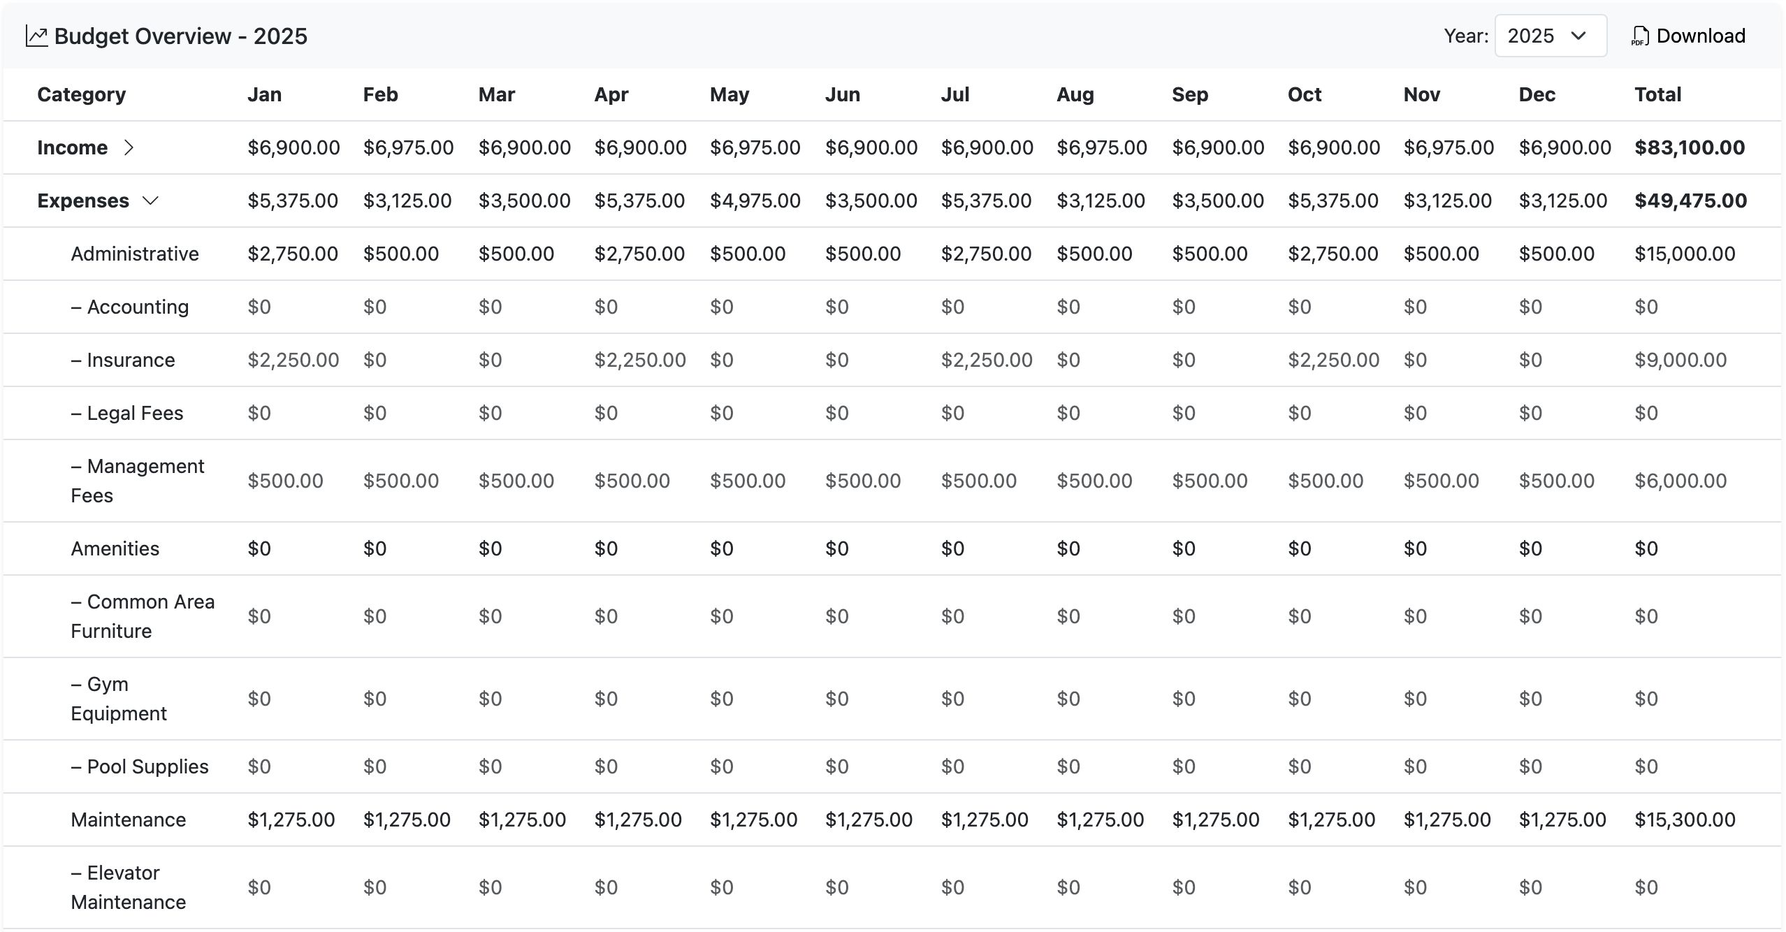1786x932 pixels.
Task: Click the Total column header
Action: click(x=1657, y=94)
